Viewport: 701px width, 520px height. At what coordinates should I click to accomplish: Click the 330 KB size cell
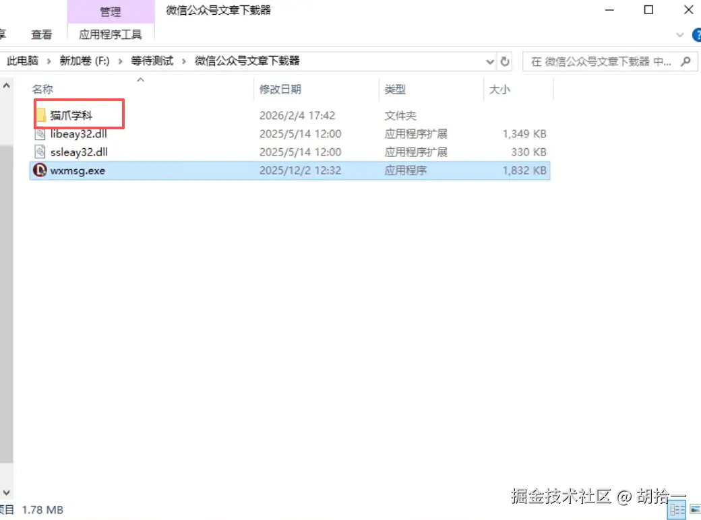[528, 152]
